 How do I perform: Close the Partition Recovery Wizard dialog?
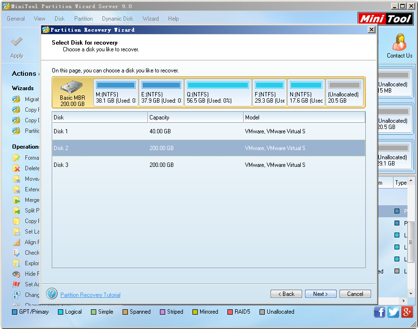coord(372,30)
